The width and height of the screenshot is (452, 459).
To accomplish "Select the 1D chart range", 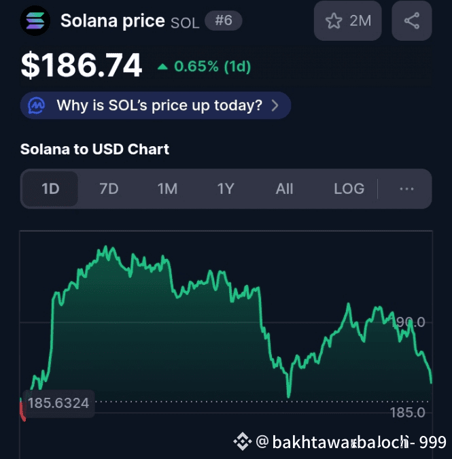I will [x=51, y=188].
